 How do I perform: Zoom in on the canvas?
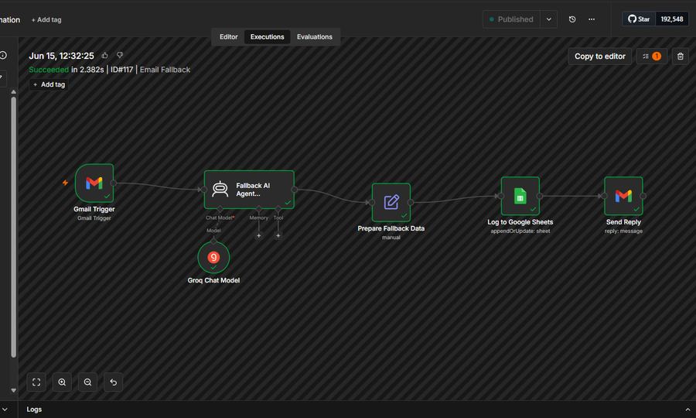click(62, 382)
